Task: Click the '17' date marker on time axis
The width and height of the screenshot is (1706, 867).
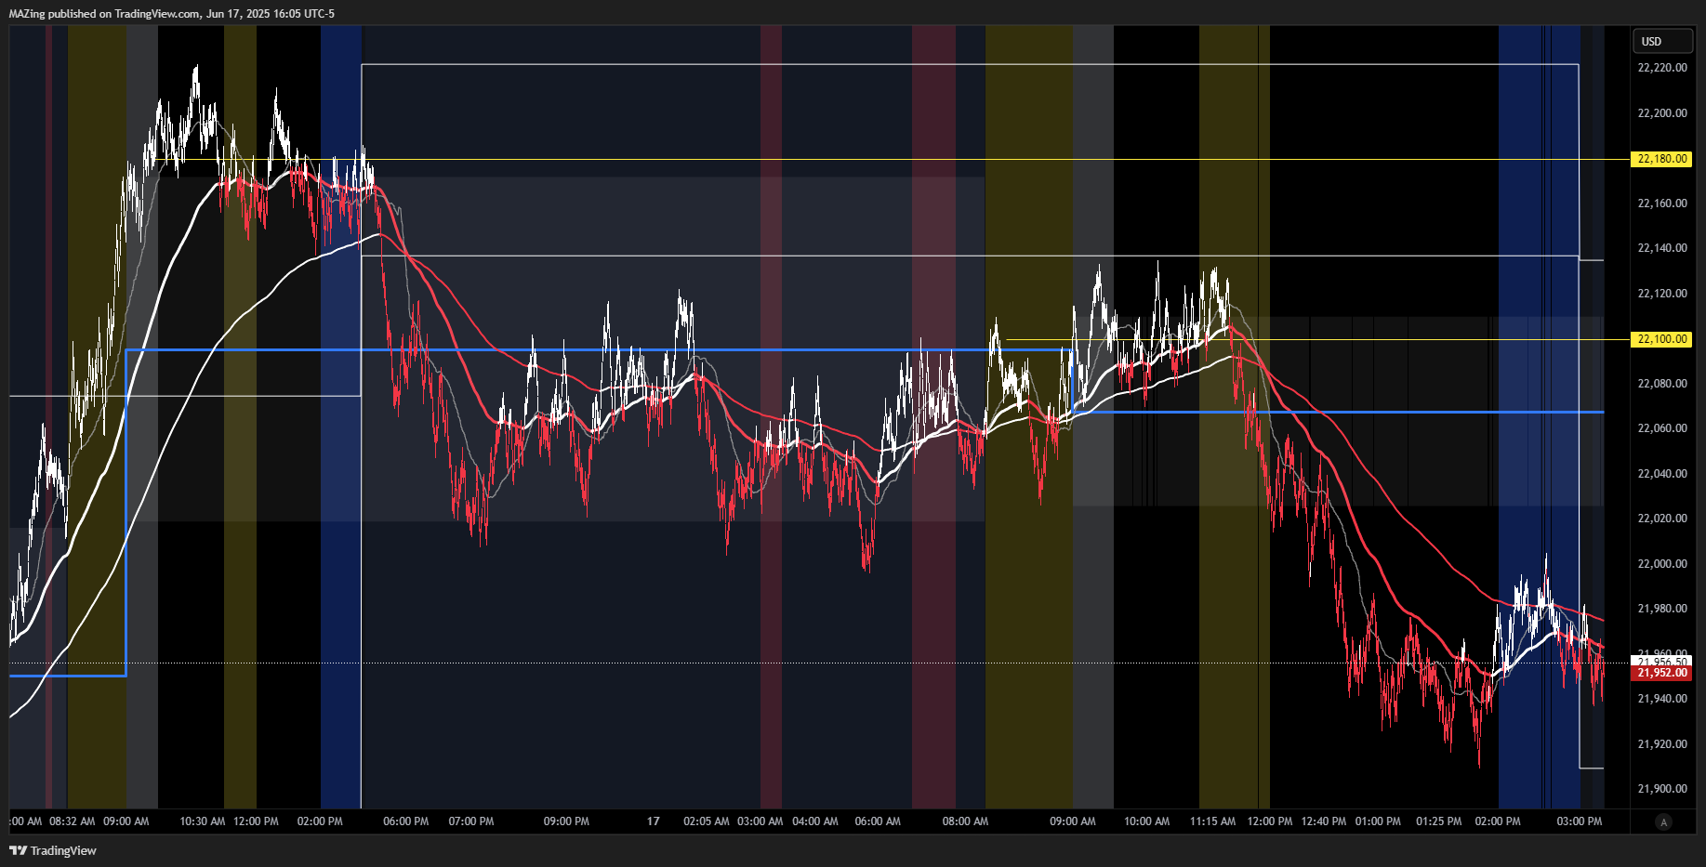Action: (654, 821)
